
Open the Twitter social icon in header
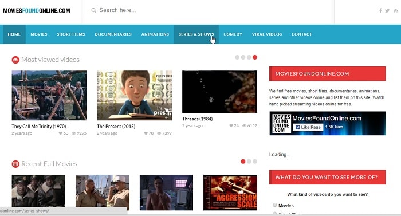point(387,11)
